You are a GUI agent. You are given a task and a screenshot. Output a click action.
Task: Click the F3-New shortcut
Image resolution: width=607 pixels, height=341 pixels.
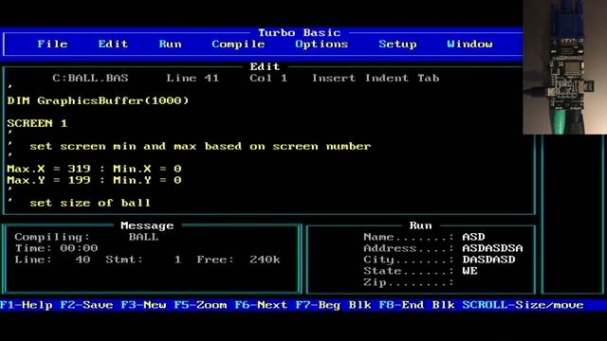point(143,305)
